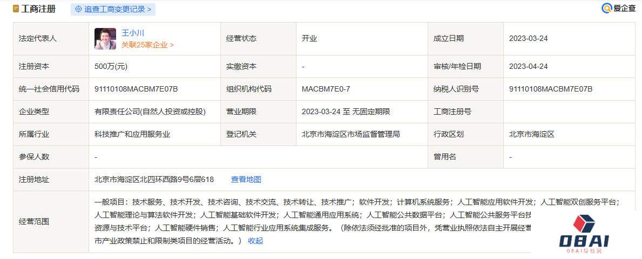642x259 pixels.
Task: Open the 王小川 legal representative link
Action: (x=133, y=33)
